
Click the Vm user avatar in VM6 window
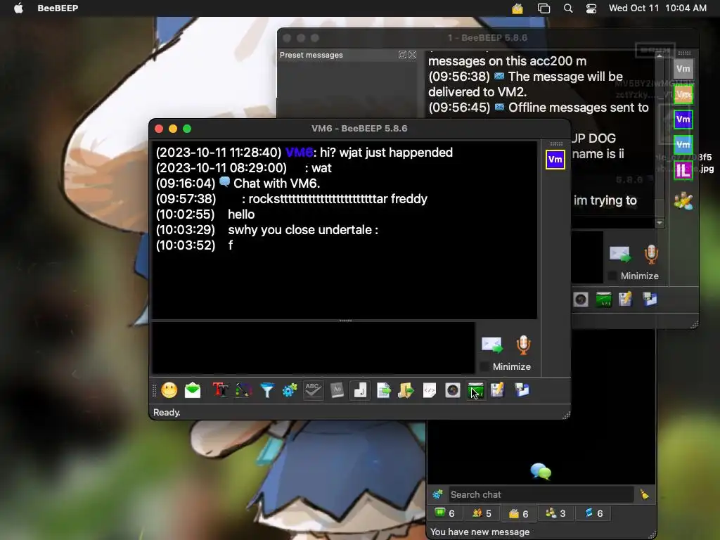[555, 160]
